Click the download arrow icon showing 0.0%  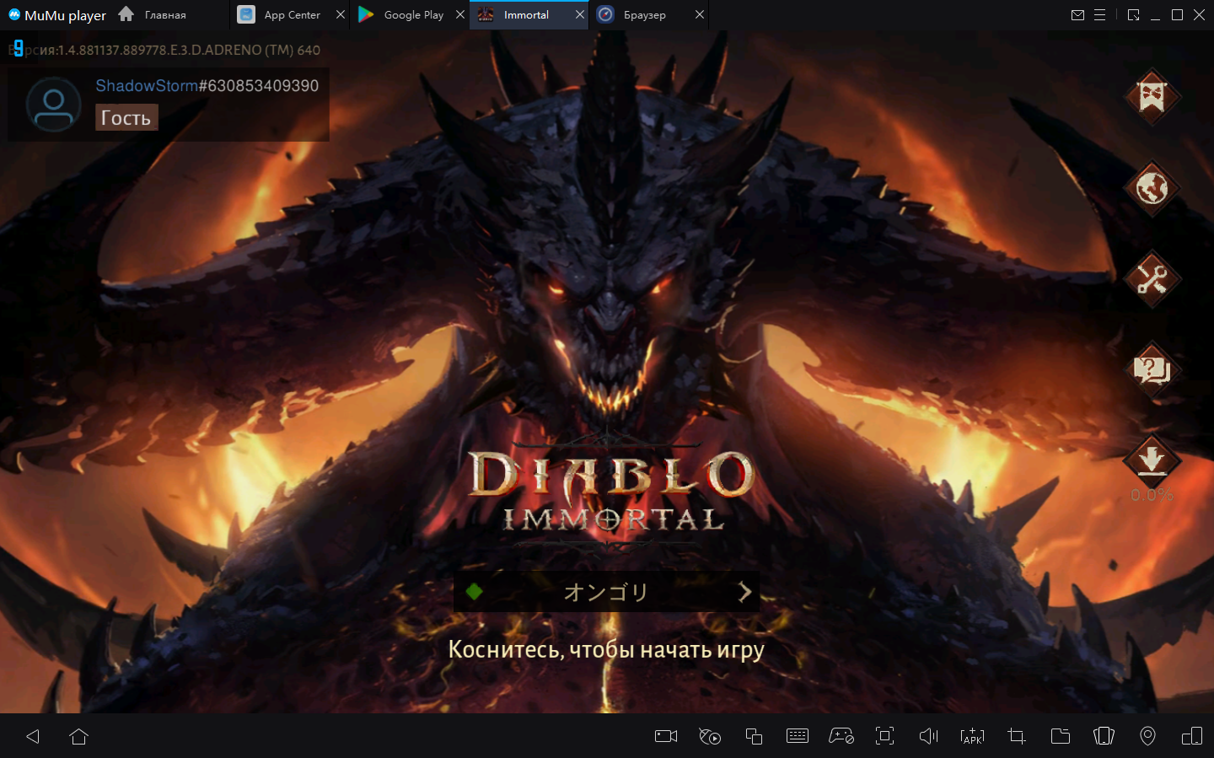tap(1152, 460)
